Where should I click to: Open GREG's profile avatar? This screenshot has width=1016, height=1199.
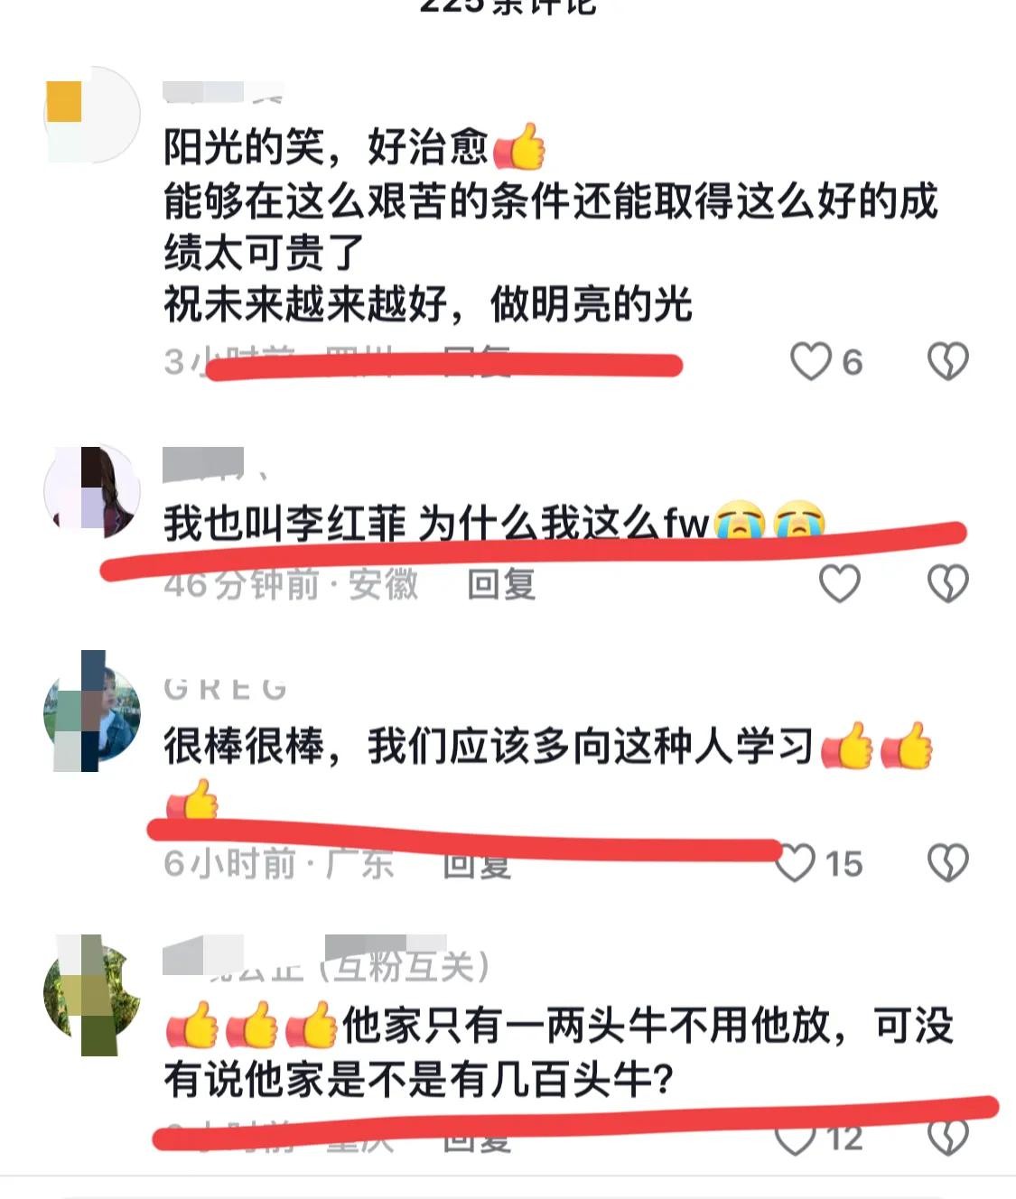92,715
